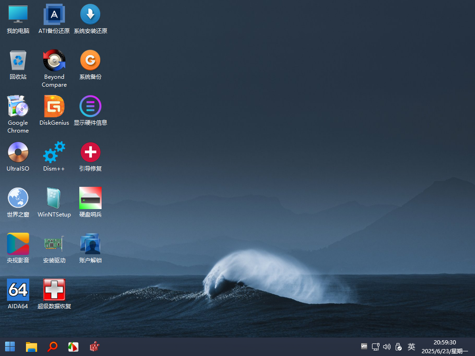475x356 pixels.
Task: Open the volume speaker tray icon
Action: 387,347
